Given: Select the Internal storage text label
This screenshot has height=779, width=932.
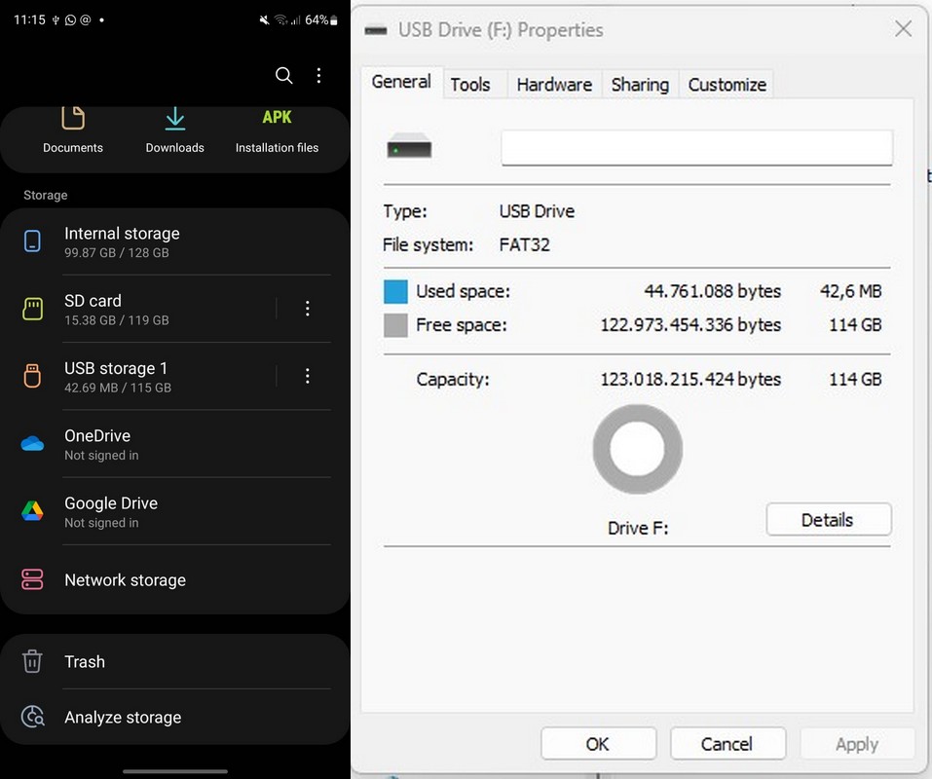Looking at the screenshot, I should point(122,234).
